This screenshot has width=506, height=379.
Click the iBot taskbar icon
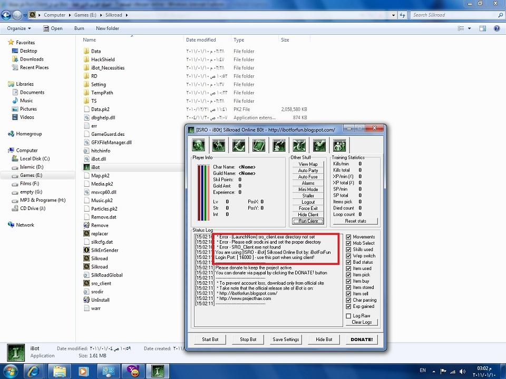[158, 371]
